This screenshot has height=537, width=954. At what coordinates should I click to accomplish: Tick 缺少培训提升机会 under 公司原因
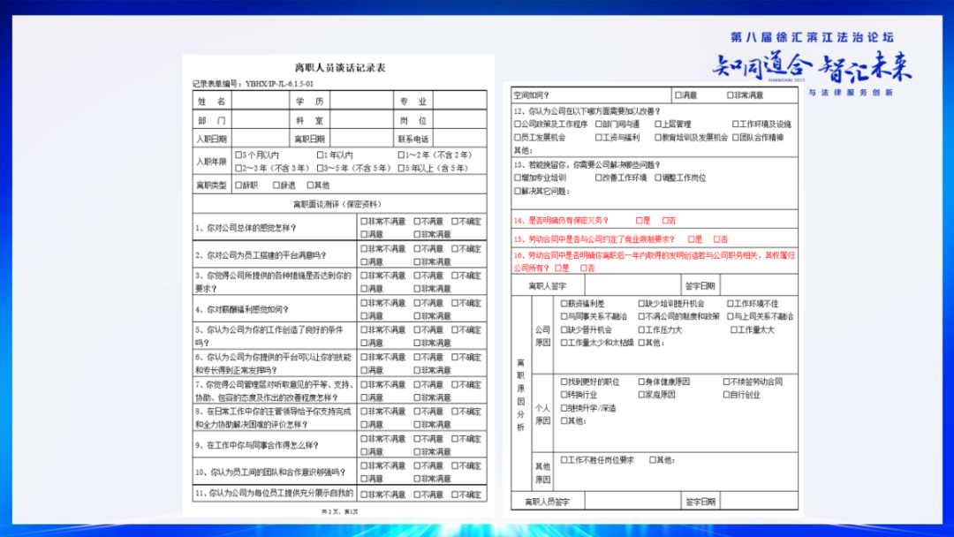pyautogui.click(x=641, y=304)
